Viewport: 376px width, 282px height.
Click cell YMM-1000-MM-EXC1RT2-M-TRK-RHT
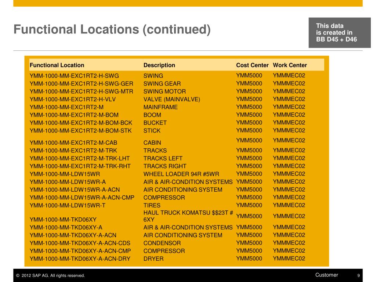click(80, 166)
